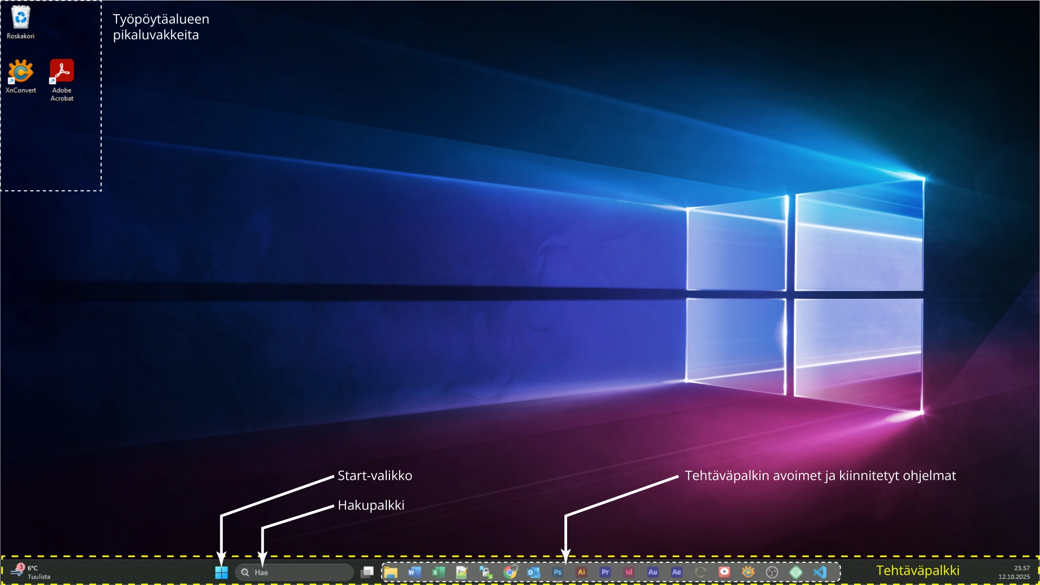Launch Adobe Photoshop from the taskbar
Image resolution: width=1040 pixels, height=585 pixels.
(x=557, y=572)
